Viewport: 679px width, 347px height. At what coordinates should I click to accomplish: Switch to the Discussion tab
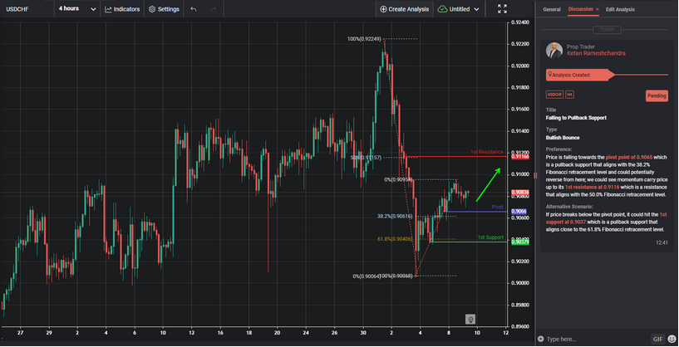pos(581,9)
